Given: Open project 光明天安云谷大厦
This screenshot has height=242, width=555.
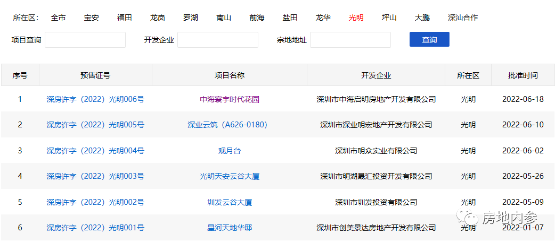Looking at the screenshot, I should point(230,176).
